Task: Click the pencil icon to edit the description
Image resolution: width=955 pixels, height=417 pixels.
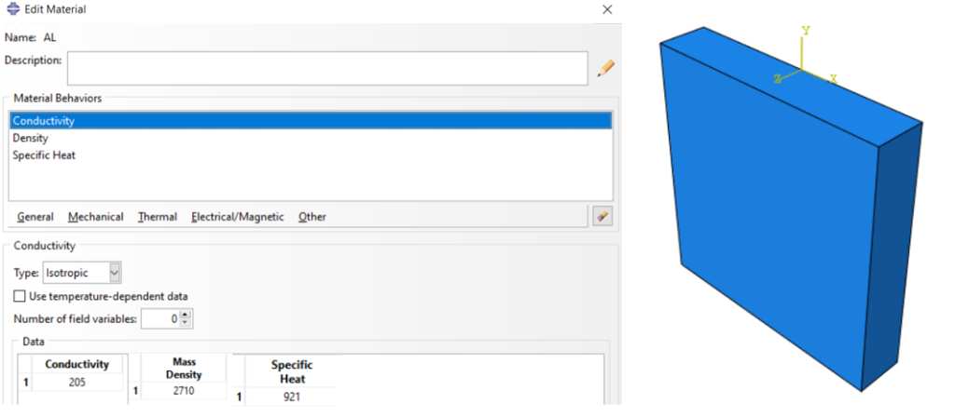Action: [x=605, y=68]
